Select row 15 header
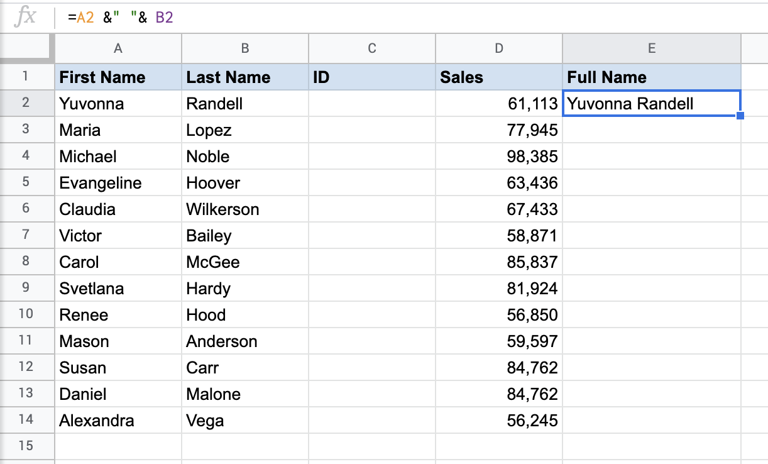Screen dimensions: 768x464 26,446
